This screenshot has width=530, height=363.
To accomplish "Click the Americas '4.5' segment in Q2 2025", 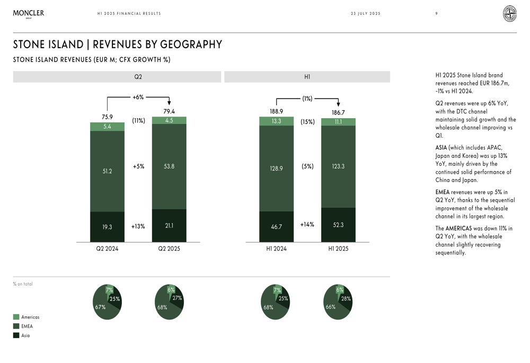I will pyautogui.click(x=169, y=120).
